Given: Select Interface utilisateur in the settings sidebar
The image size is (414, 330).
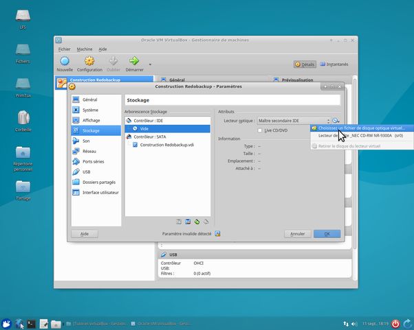Looking at the screenshot, I should tap(96, 192).
